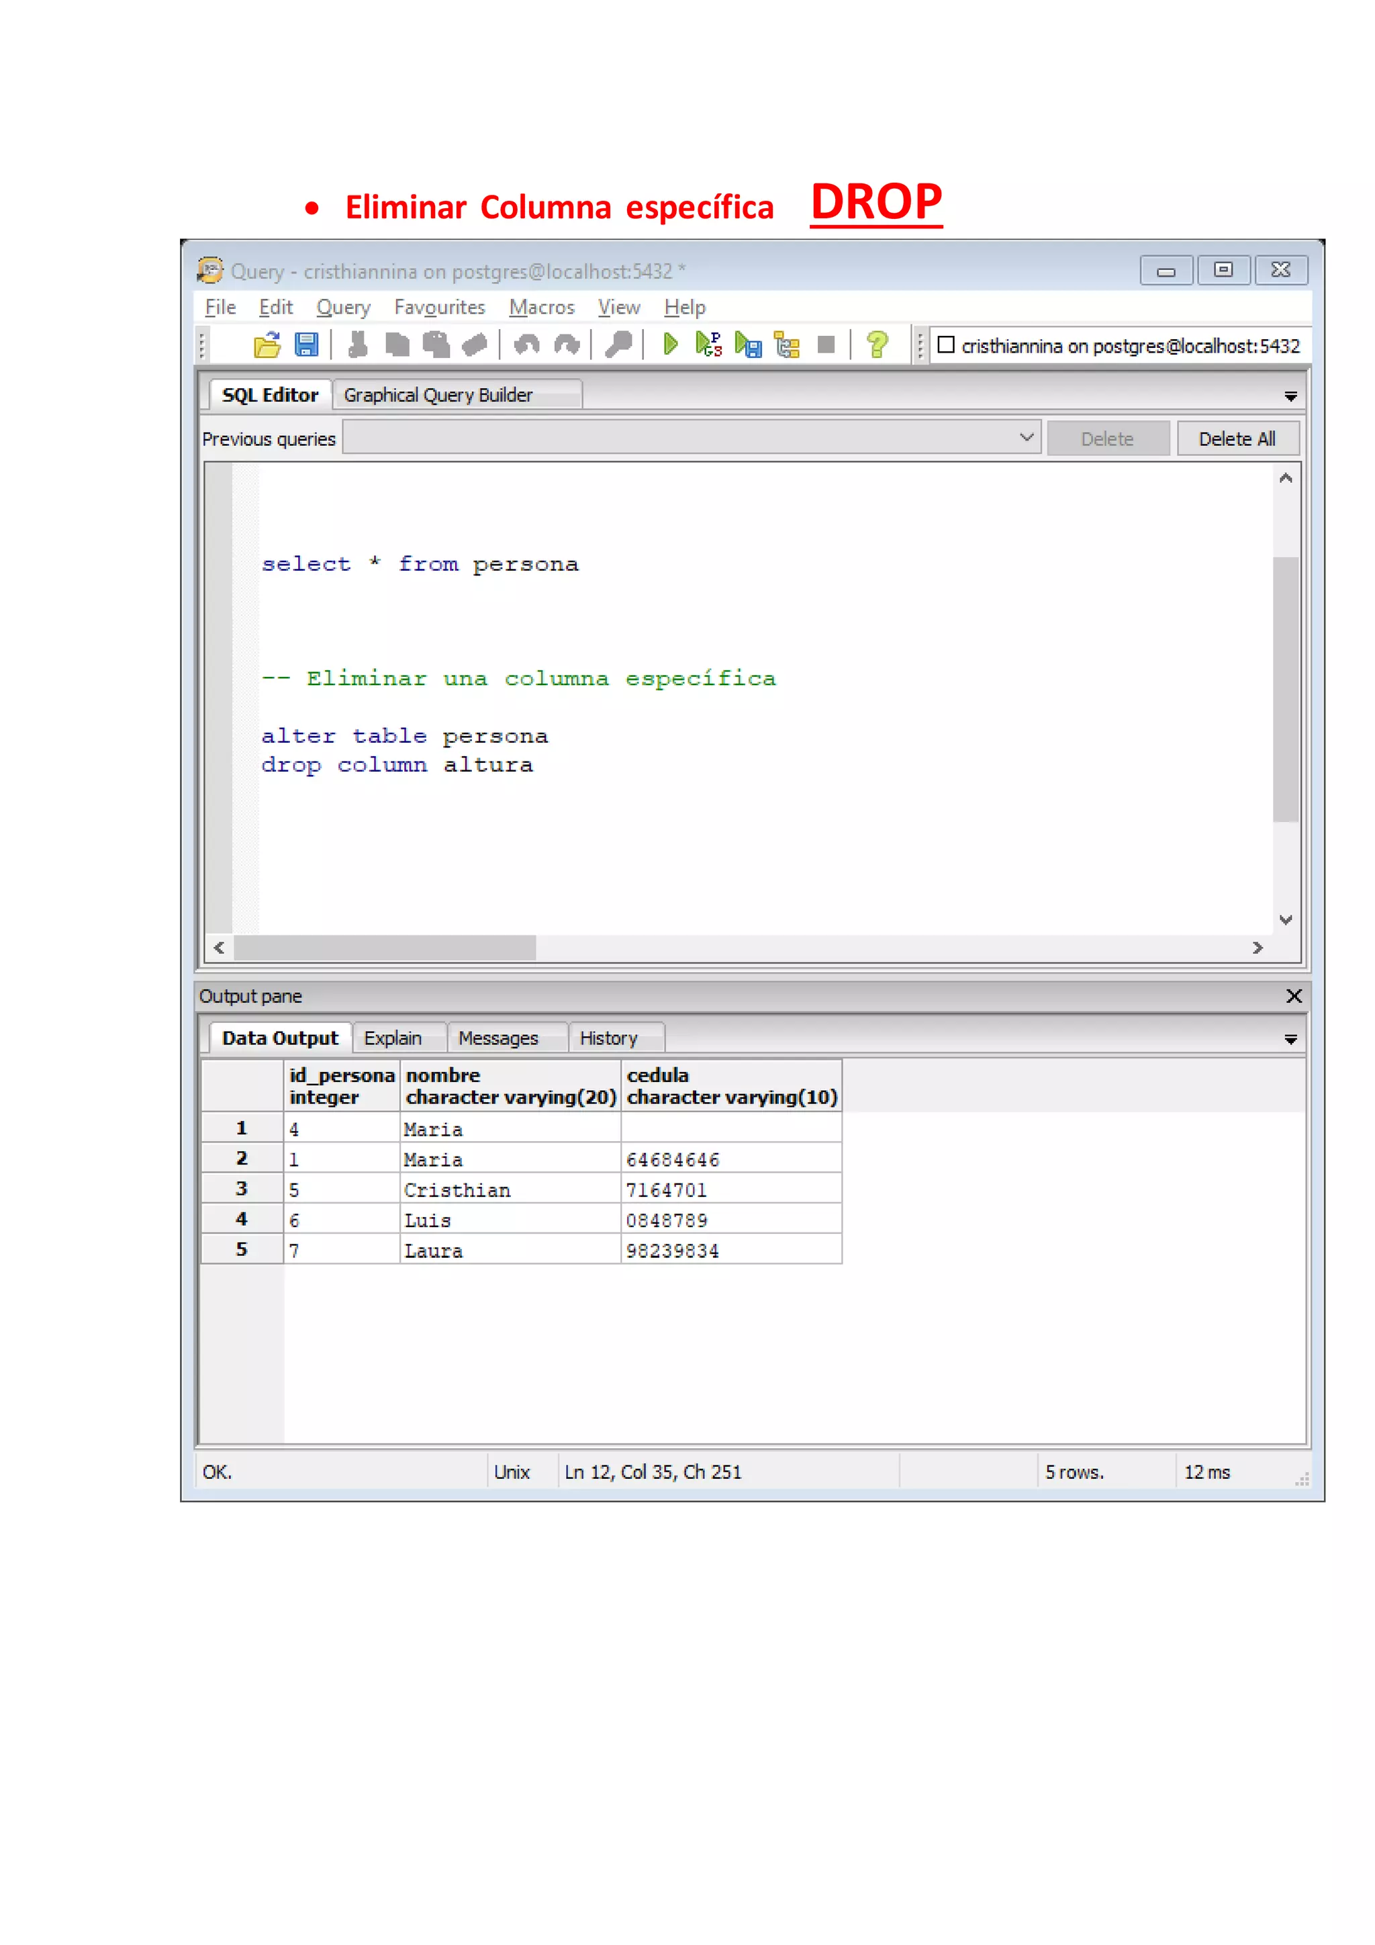Viewport: 1375px width, 1945px height.
Task: Open the Output pane tab list arrow
Action: point(1290,1040)
